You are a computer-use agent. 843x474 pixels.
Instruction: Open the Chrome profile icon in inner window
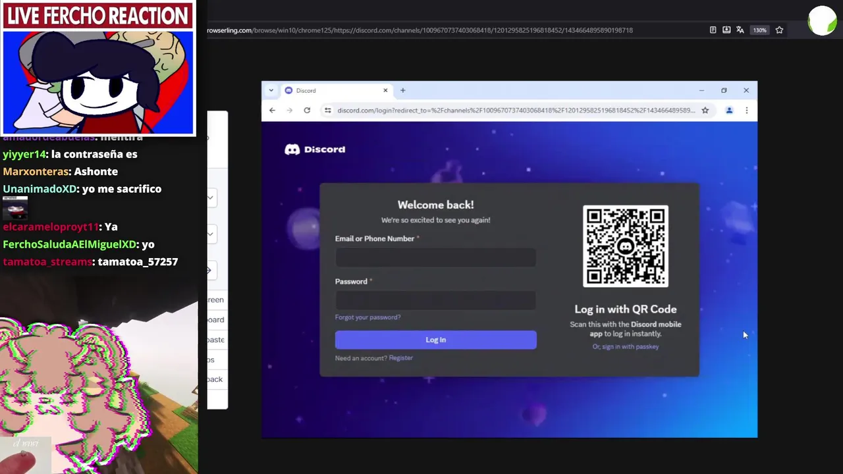click(x=729, y=110)
